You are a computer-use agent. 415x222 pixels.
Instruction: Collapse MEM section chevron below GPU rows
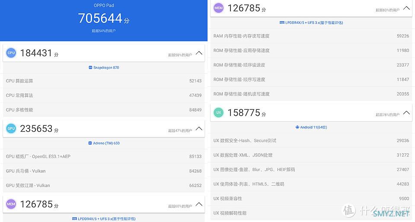click(199, 204)
